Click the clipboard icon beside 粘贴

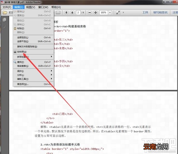(15, 28)
